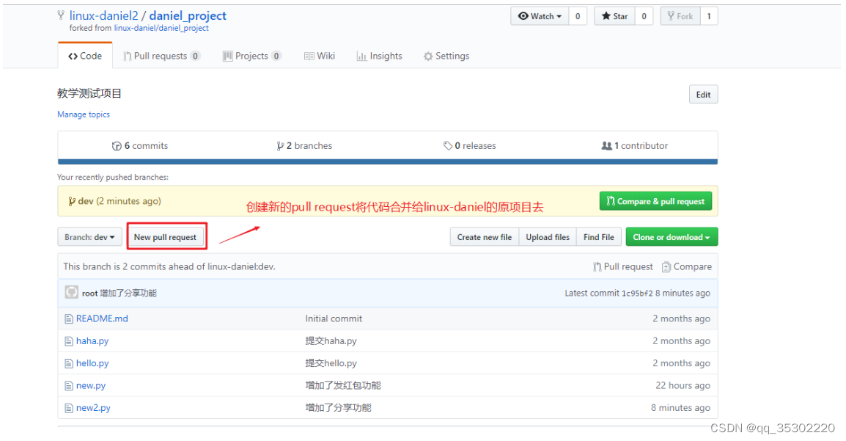Click the root user avatar icon

[x=72, y=293]
